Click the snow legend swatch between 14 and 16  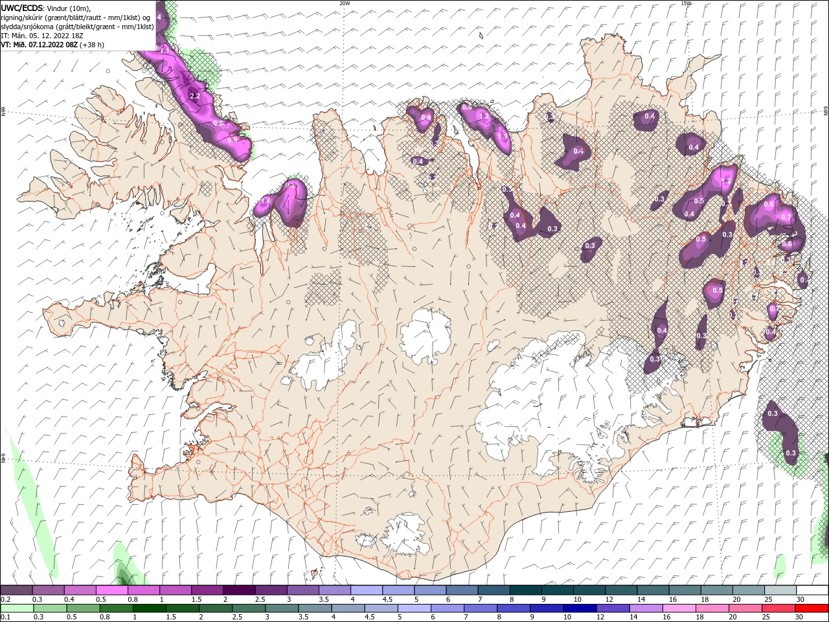pyautogui.click(x=653, y=590)
